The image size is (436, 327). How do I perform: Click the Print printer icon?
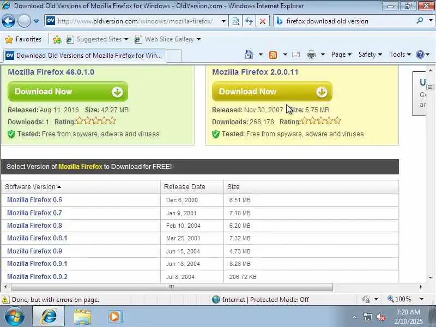pyautogui.click(x=311, y=55)
